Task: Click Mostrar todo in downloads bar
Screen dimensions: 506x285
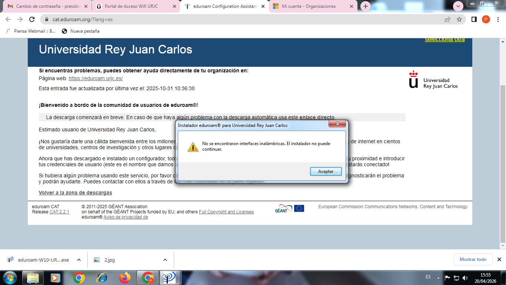Action: click(x=473, y=259)
